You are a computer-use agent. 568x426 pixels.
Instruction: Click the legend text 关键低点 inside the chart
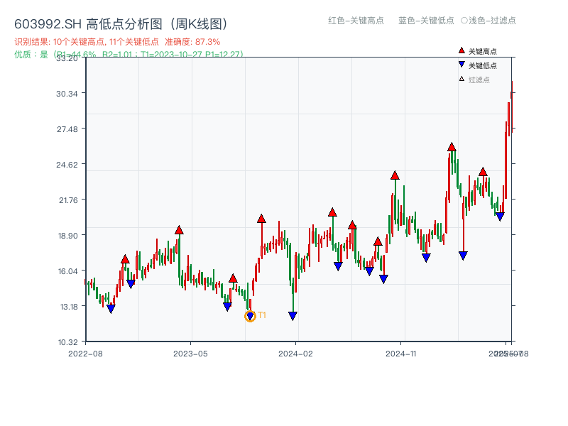point(483,65)
